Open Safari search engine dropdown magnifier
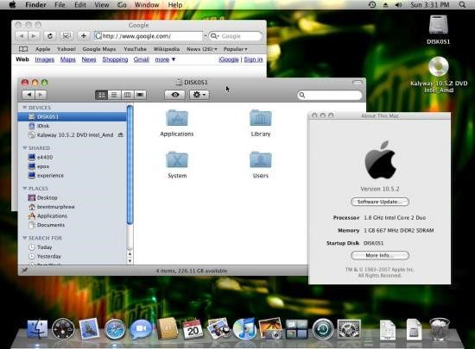475x349 pixels. point(214,36)
